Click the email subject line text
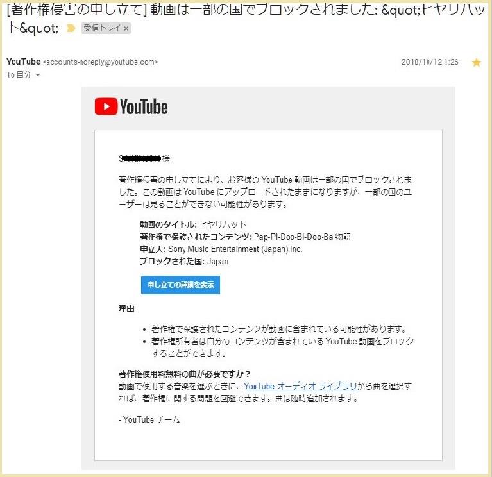The height and width of the screenshot is (477, 492). [x=246, y=19]
